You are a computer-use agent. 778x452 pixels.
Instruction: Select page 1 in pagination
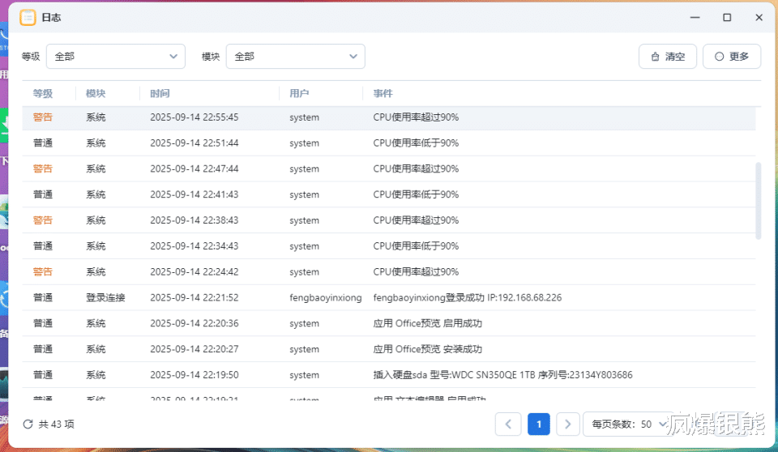(x=538, y=424)
